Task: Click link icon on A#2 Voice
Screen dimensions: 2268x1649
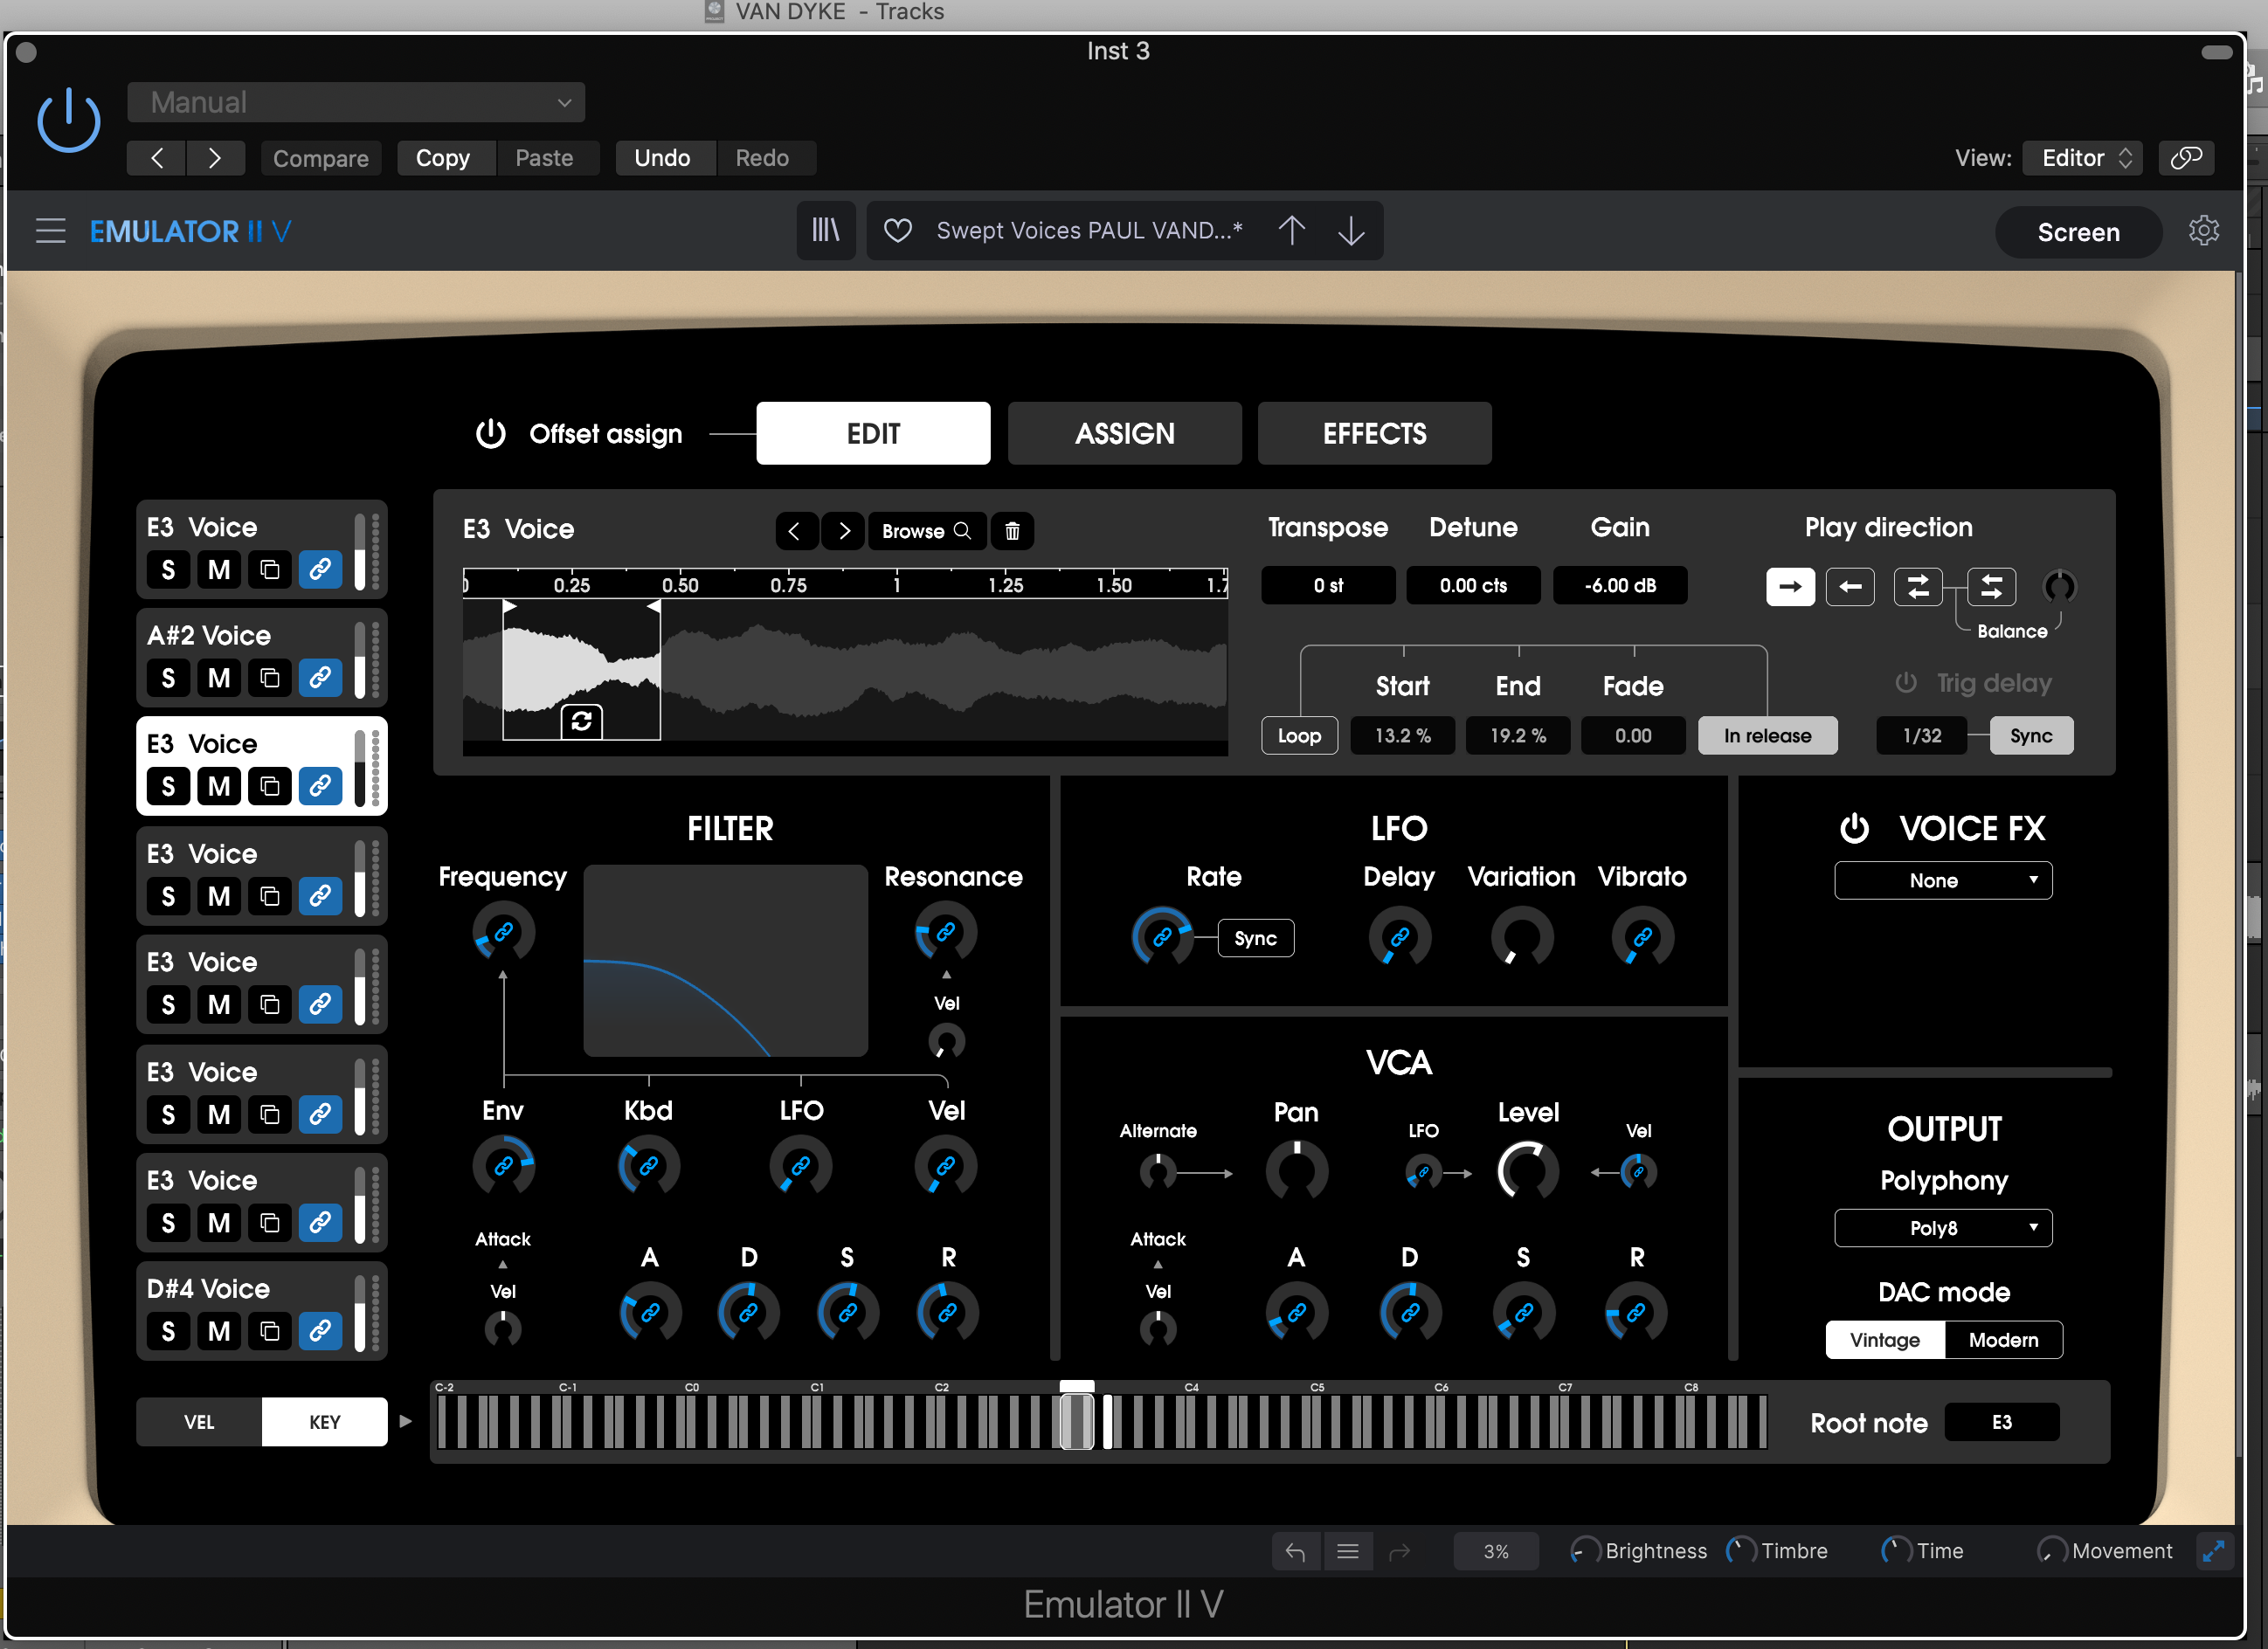Action: pos(320,678)
